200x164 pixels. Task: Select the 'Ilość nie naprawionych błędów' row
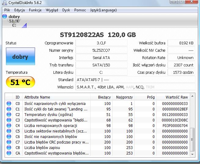coord(97,136)
